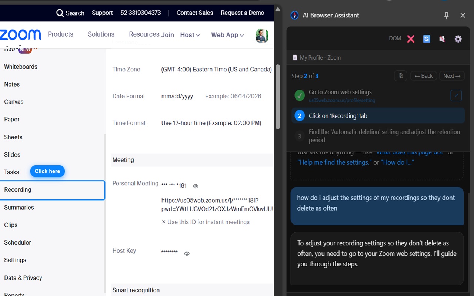Click the Search magnifier icon
The height and width of the screenshot is (296, 474).
pyautogui.click(x=60, y=13)
